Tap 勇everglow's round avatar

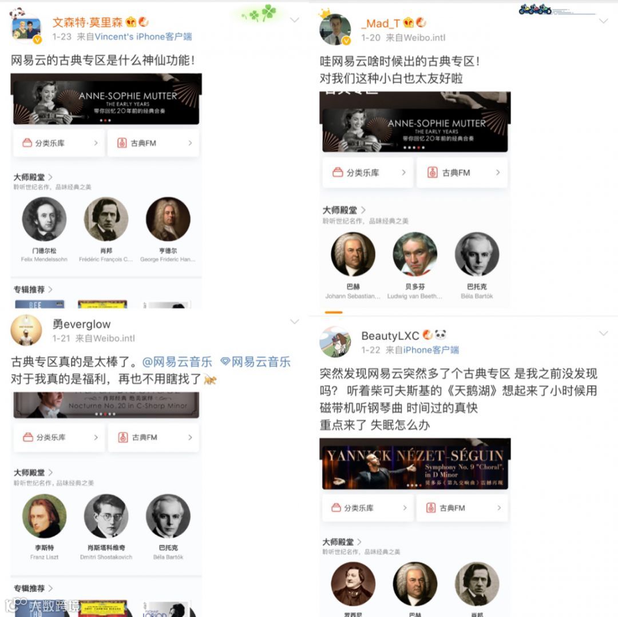[x=26, y=331]
